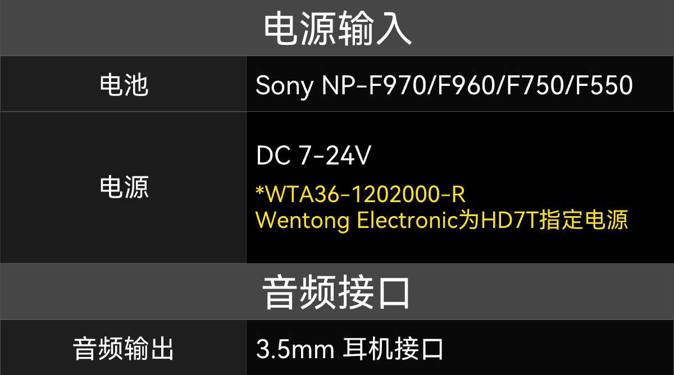Click the "耳机接口" text
The width and height of the screenshot is (674, 375).
393,349
